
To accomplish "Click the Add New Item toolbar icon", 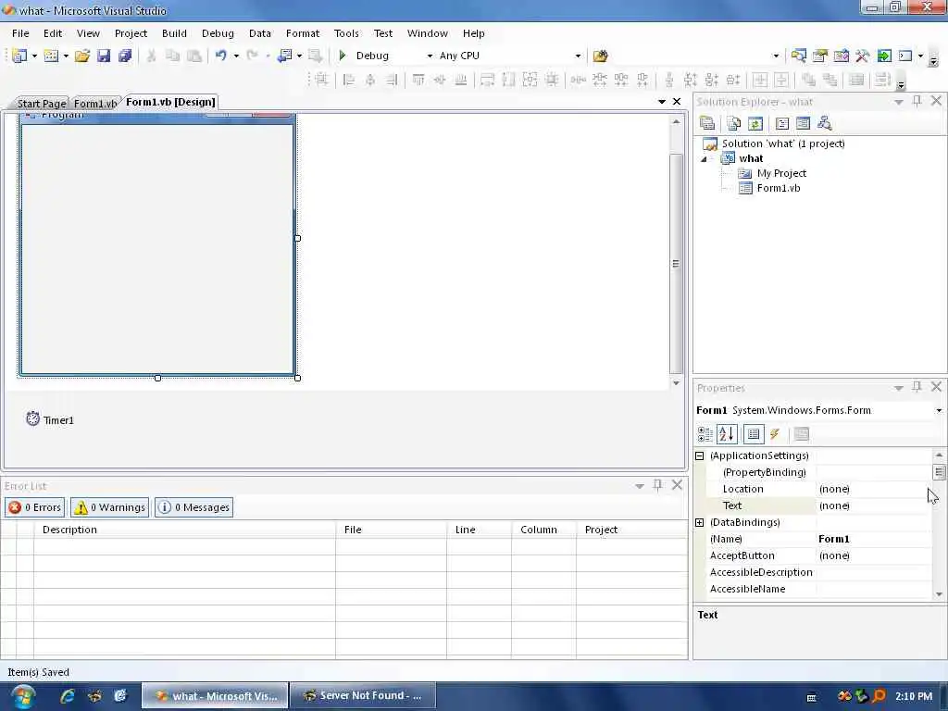I will coord(52,56).
